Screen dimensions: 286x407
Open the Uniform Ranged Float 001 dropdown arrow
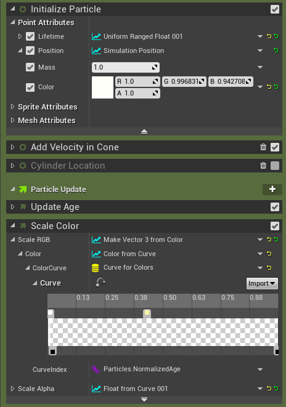[259, 36]
